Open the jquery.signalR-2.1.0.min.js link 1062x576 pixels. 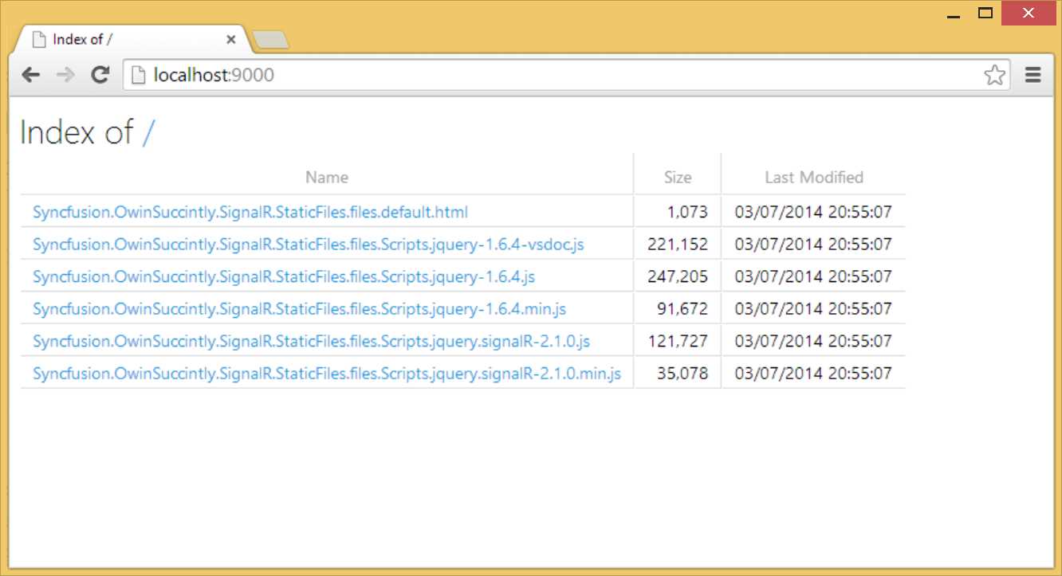pos(327,373)
